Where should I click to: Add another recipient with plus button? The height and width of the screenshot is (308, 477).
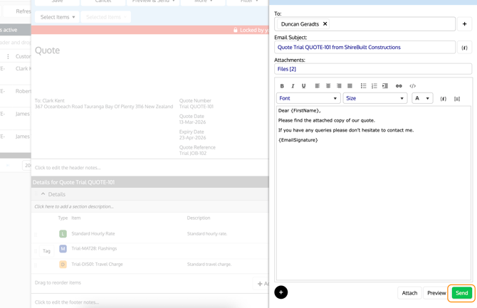coord(464,24)
